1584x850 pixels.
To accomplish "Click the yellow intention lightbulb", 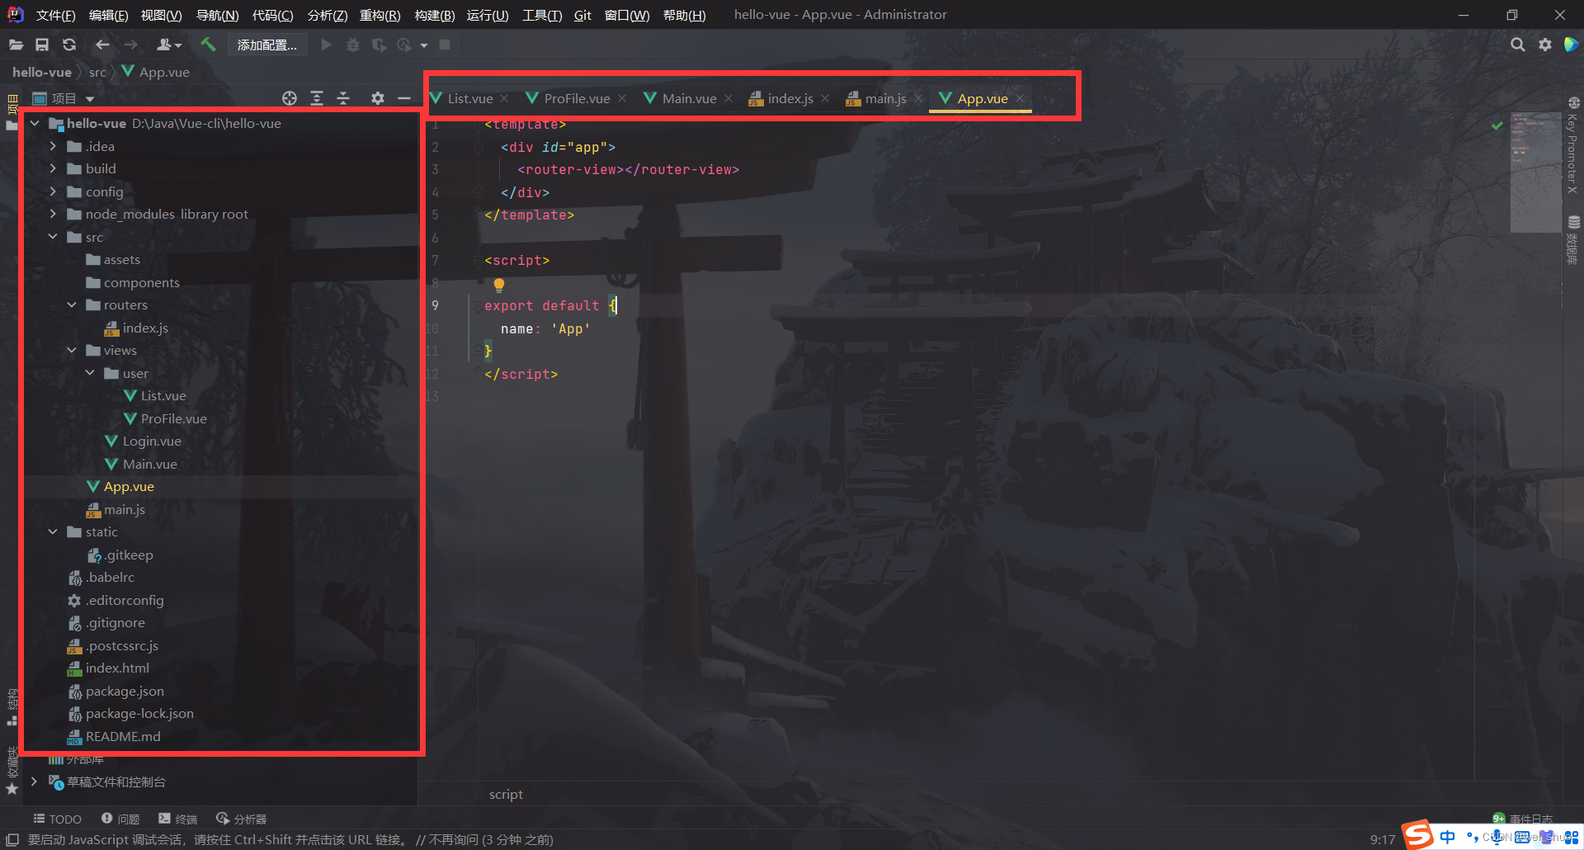I will [x=499, y=285].
